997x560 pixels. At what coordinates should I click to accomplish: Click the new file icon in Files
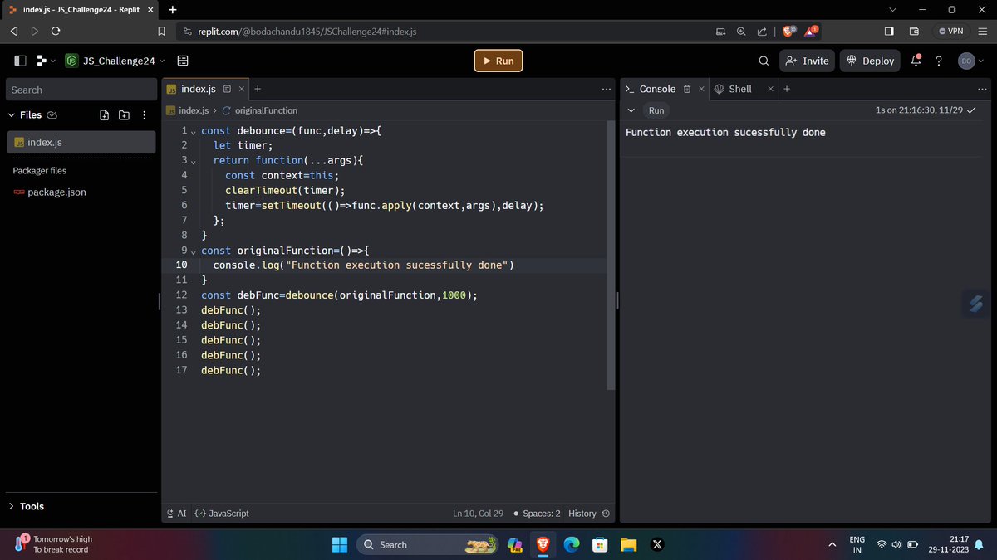[x=105, y=115]
